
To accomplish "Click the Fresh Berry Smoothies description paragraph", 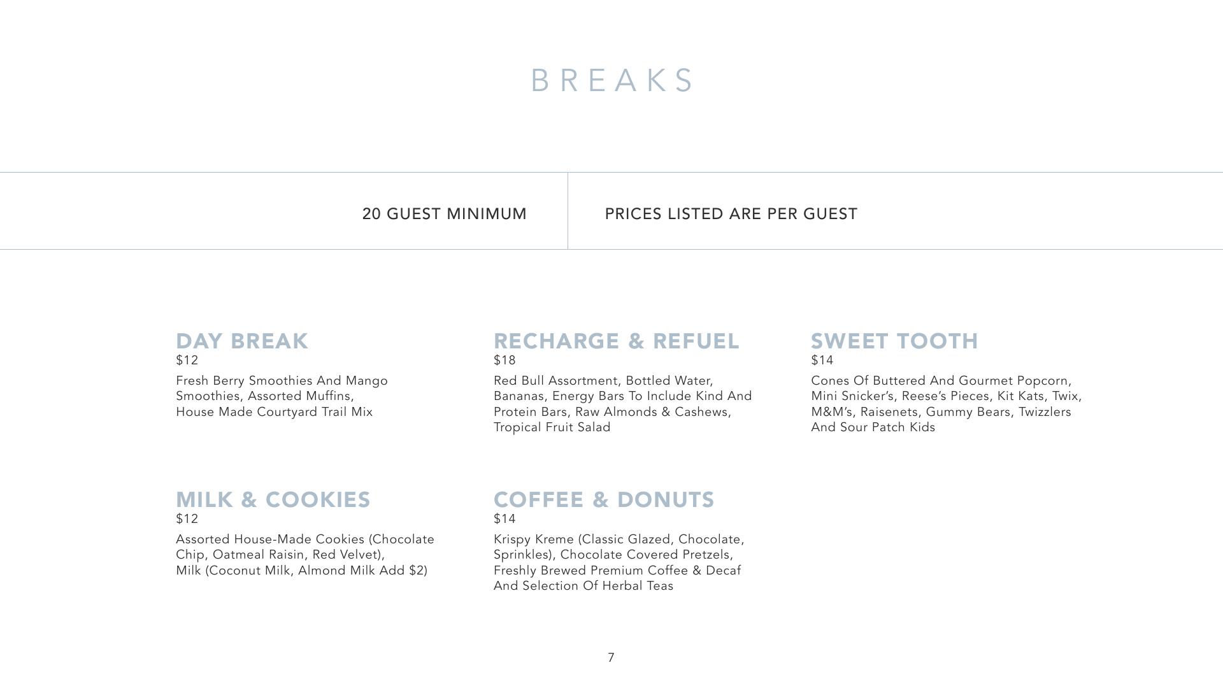I will (282, 396).
